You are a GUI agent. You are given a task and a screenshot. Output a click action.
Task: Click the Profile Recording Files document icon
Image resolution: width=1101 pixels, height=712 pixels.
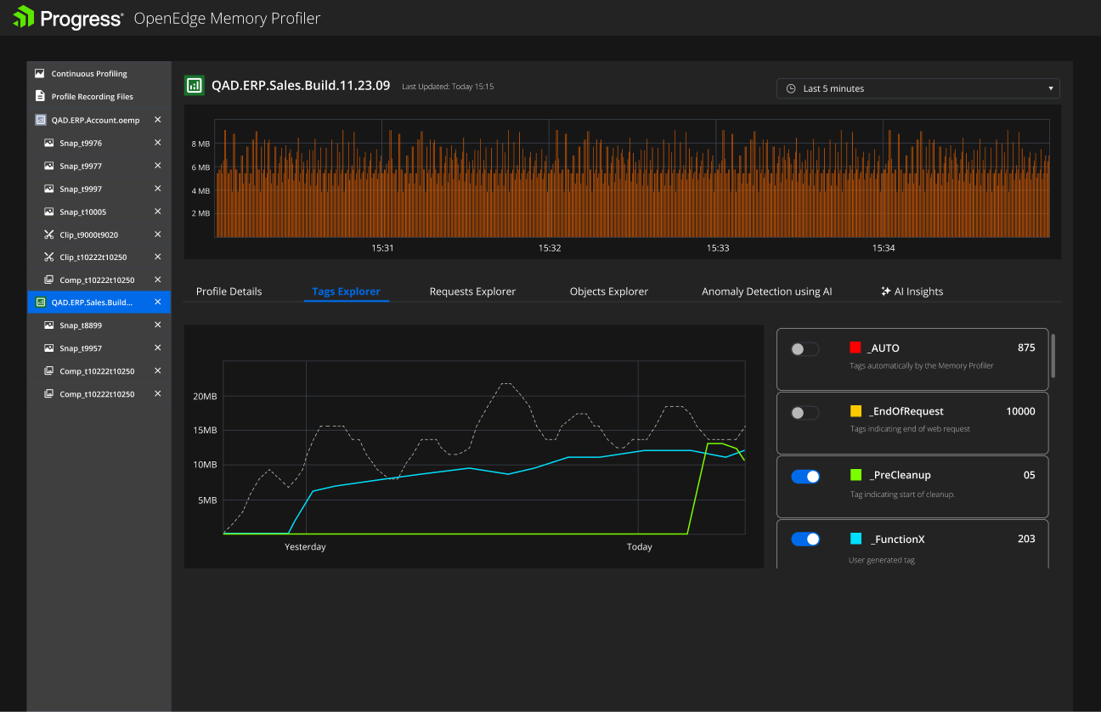(x=39, y=97)
